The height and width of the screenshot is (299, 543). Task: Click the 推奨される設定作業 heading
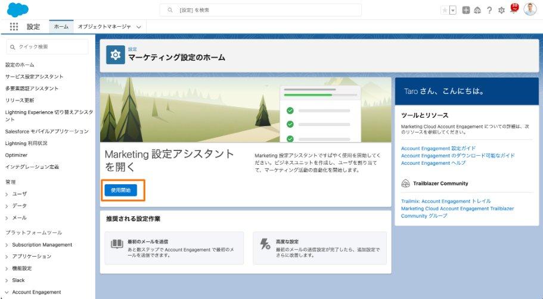pyautogui.click(x=134, y=219)
